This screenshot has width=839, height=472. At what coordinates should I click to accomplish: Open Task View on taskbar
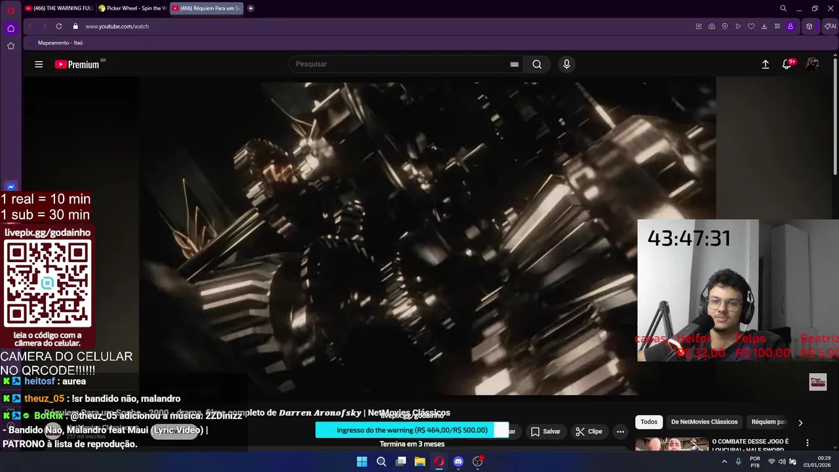pos(400,462)
